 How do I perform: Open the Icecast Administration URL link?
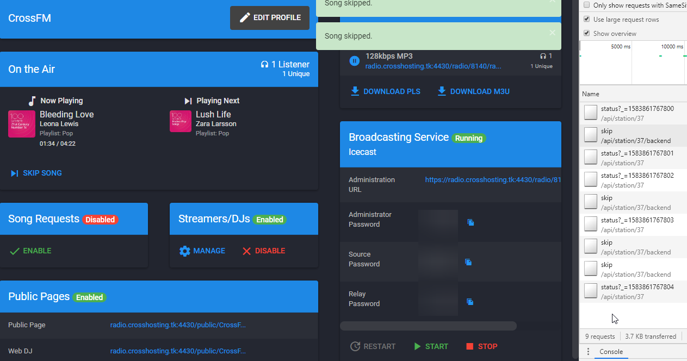point(493,179)
